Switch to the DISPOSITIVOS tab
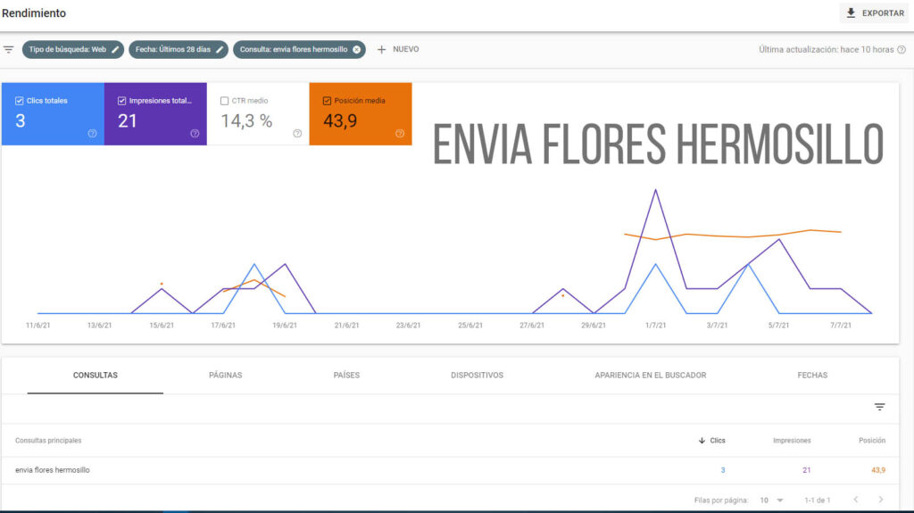 [477, 376]
